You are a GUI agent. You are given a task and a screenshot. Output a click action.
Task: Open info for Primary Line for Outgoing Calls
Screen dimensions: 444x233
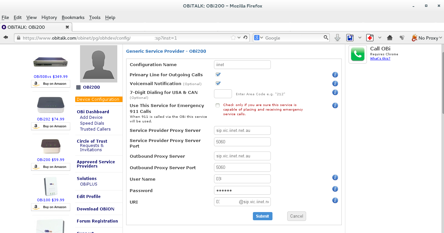pyautogui.click(x=335, y=75)
